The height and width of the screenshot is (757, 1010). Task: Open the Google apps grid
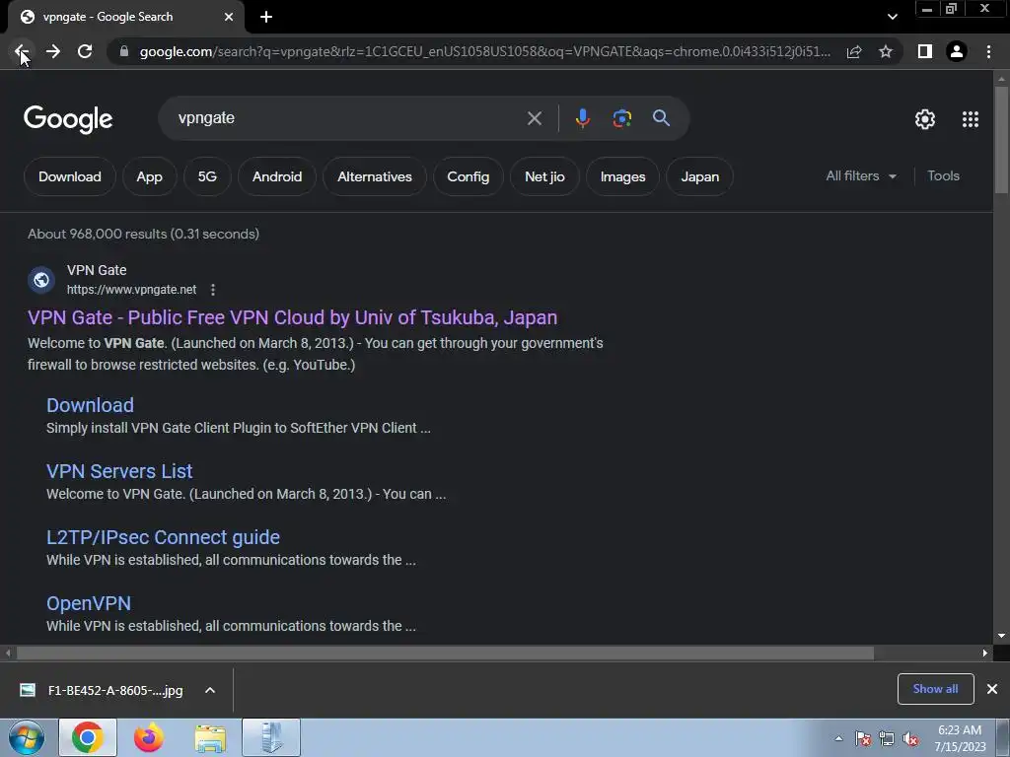[971, 119]
